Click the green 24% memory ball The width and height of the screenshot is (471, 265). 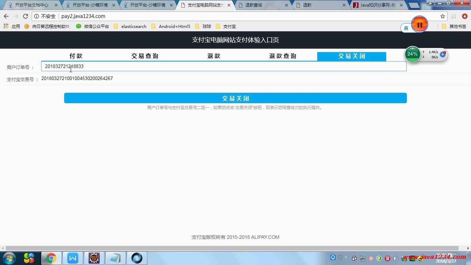(412, 54)
